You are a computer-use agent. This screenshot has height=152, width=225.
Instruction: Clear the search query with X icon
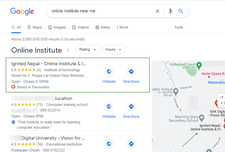[x=157, y=11]
